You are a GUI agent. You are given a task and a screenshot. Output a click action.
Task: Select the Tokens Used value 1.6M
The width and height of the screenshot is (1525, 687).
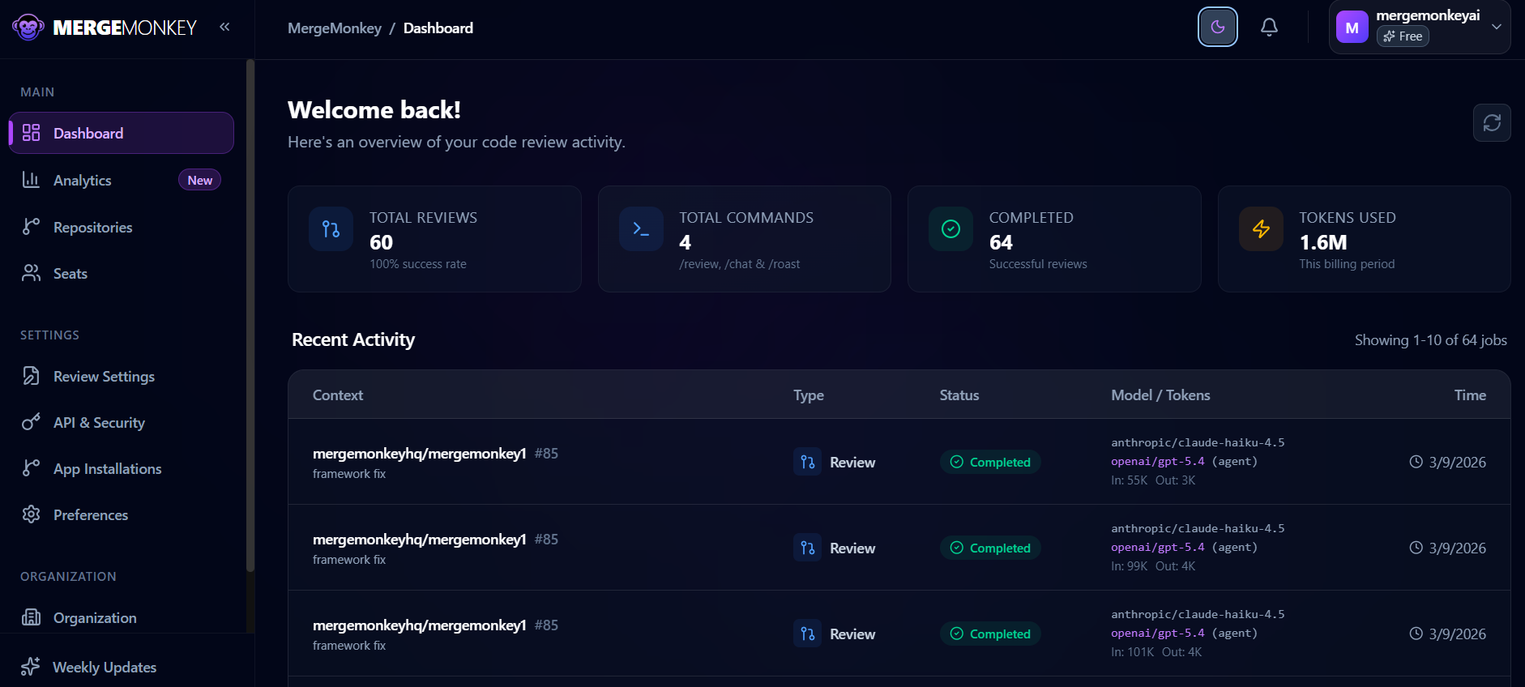point(1323,242)
